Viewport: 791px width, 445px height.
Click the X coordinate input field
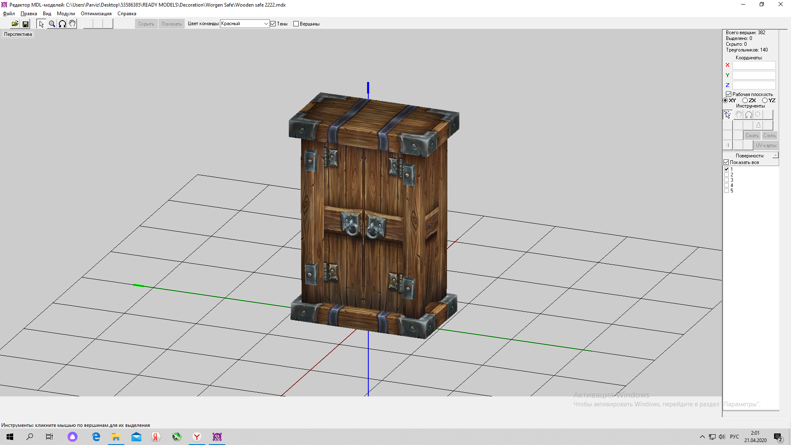pyautogui.click(x=754, y=66)
